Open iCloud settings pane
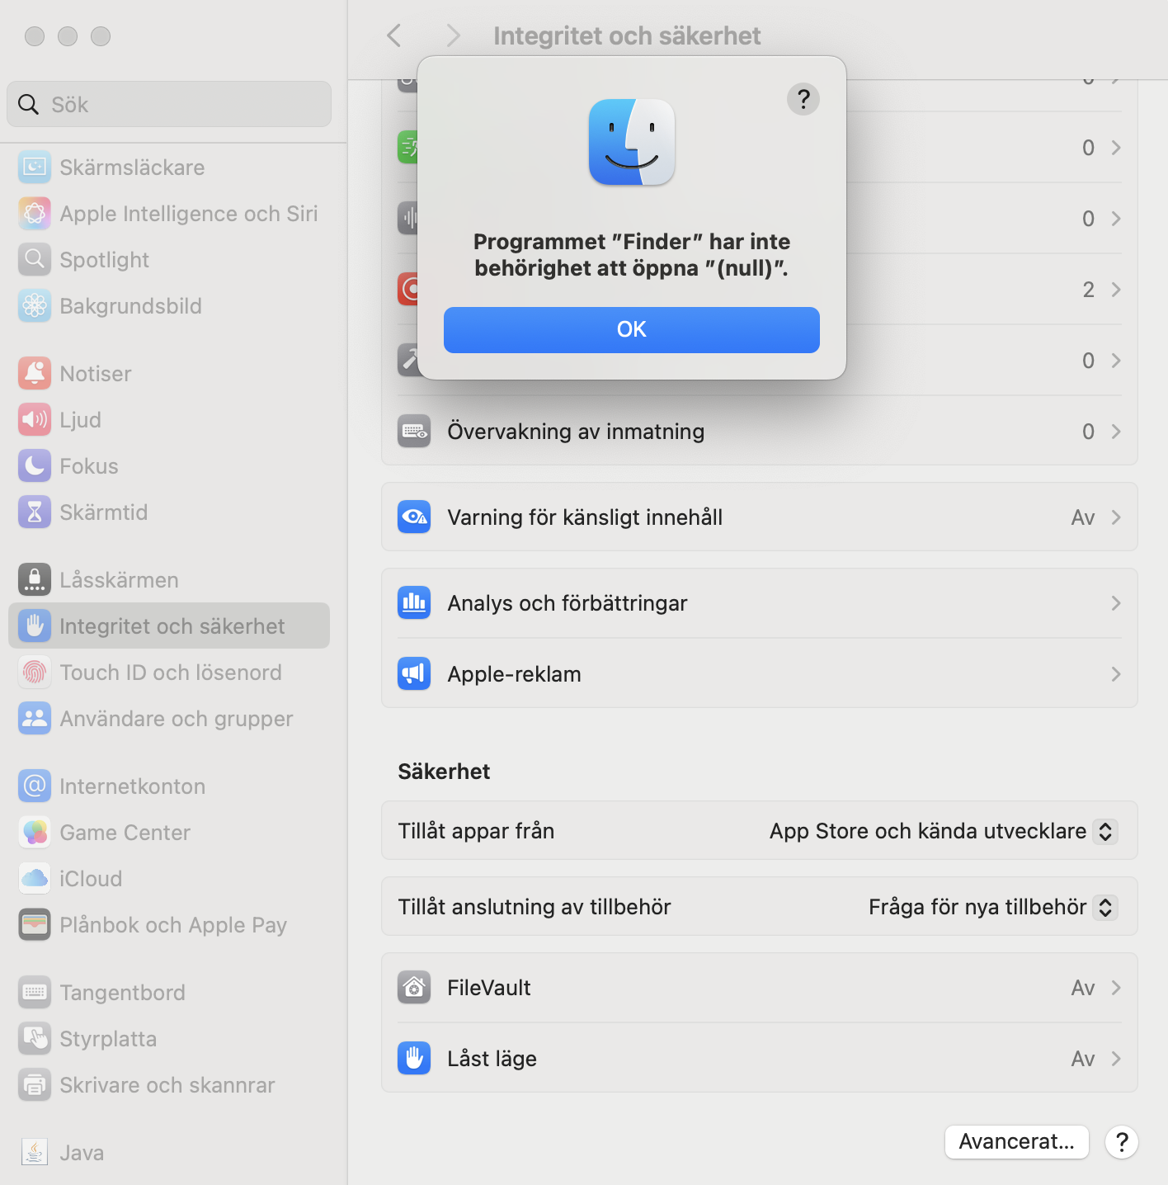Viewport: 1168px width, 1185px height. click(x=169, y=879)
